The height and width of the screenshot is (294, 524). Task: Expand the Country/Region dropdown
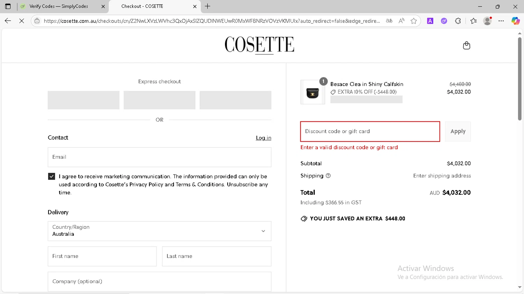point(160,231)
